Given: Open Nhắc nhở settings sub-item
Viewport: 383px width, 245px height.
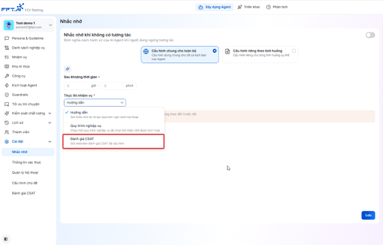Looking at the screenshot, I should point(28,152).
